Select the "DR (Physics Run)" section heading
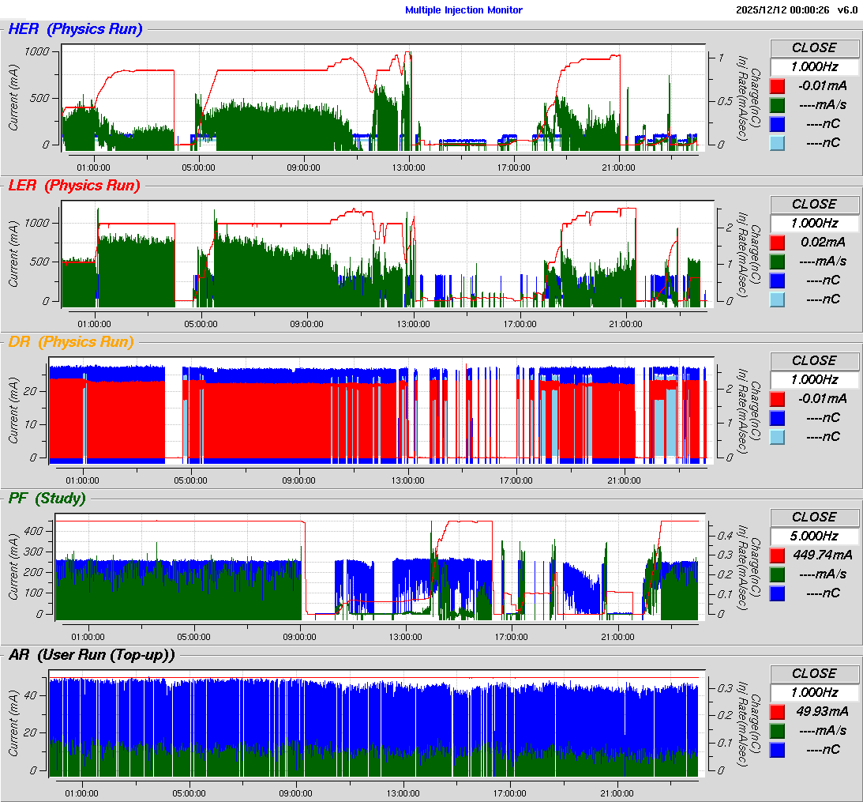This screenshot has width=863, height=802. pyautogui.click(x=70, y=342)
